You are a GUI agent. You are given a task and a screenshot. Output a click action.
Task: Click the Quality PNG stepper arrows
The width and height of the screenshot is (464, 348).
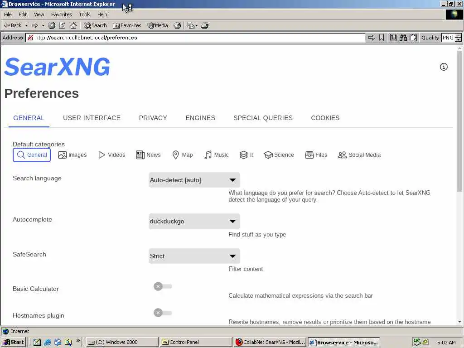(459, 38)
